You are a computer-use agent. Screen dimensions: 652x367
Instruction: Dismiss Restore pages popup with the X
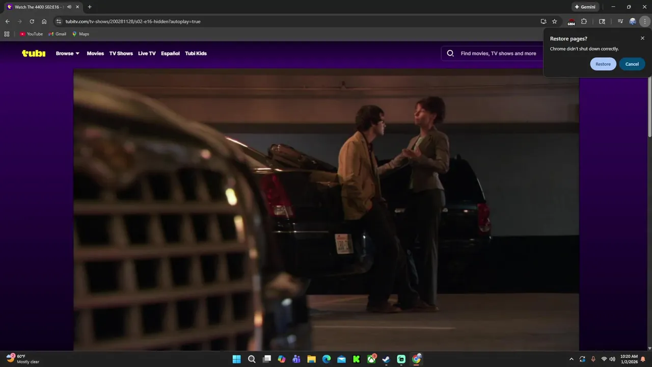coord(642,38)
